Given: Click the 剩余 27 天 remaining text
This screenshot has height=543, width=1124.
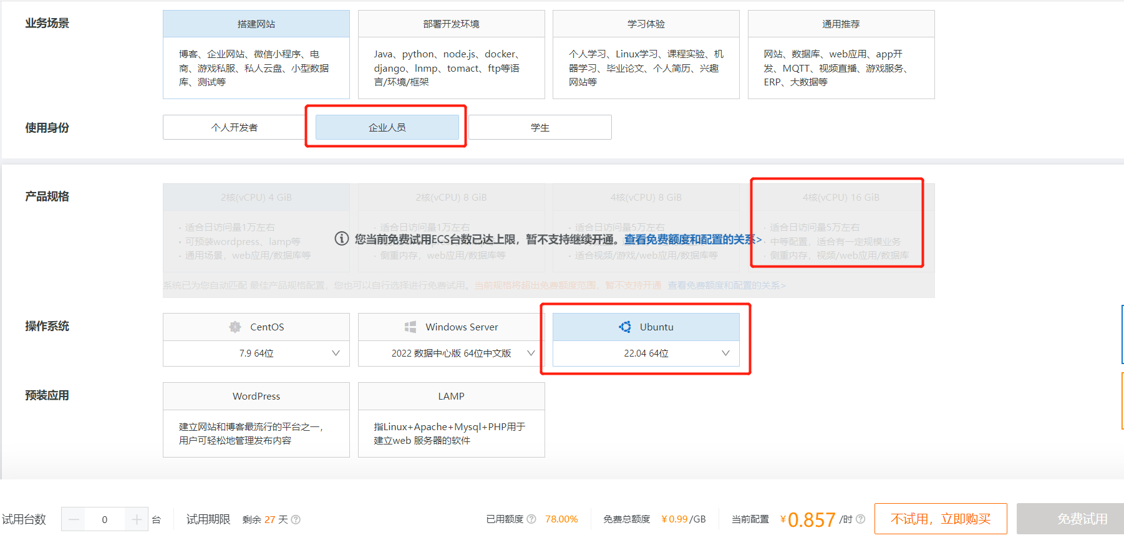Looking at the screenshot, I should coord(265,519).
